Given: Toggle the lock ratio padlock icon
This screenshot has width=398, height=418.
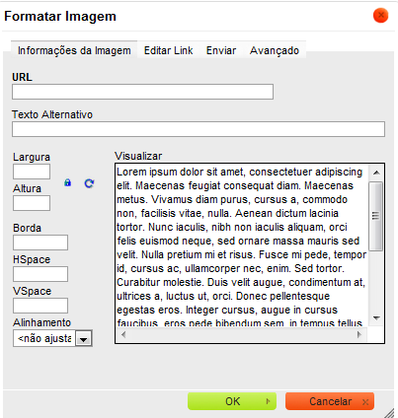Looking at the screenshot, I should [67, 182].
